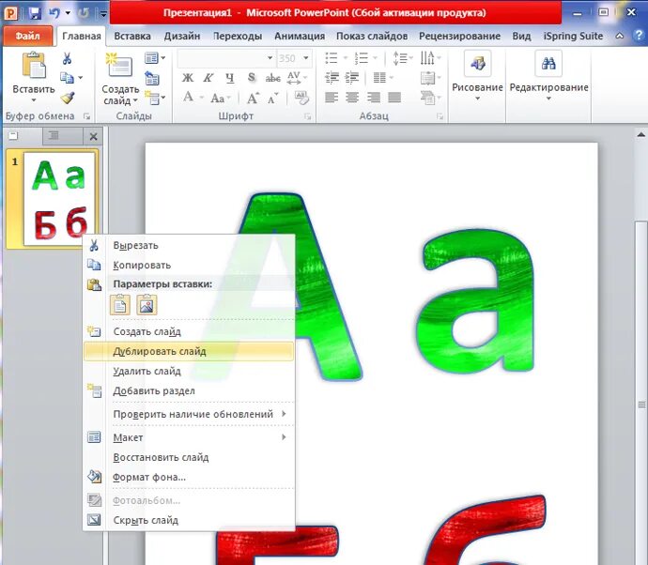Switch to the Outline tab in slides pane
Screen dimensions: 648x565
(x=54, y=135)
